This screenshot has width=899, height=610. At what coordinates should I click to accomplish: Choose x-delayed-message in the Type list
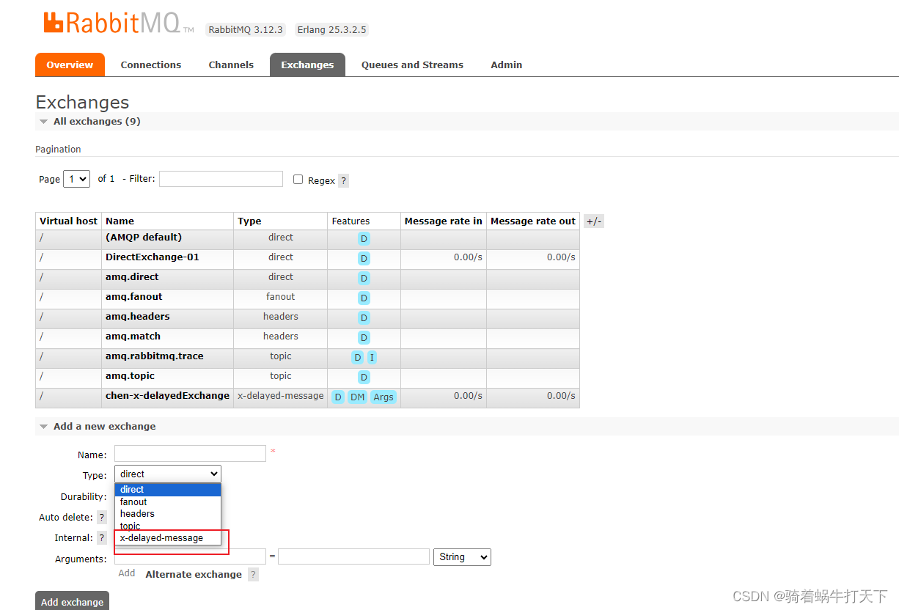[x=168, y=538]
